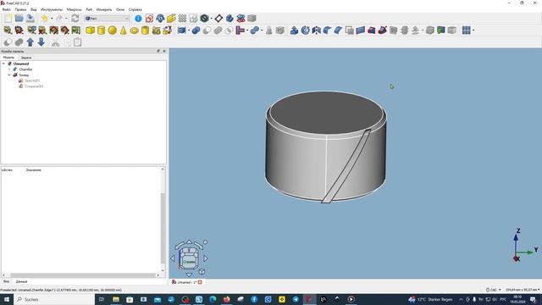Image resolution: width=542 pixels, height=305 pixels.
Task: Open the Макросы menu
Action: (74, 9)
